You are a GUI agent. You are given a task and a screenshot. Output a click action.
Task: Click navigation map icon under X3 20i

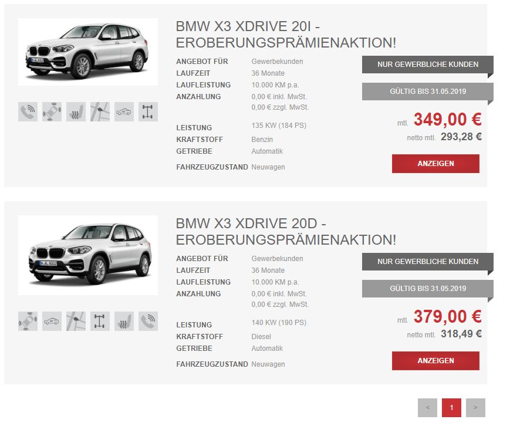coord(100,111)
